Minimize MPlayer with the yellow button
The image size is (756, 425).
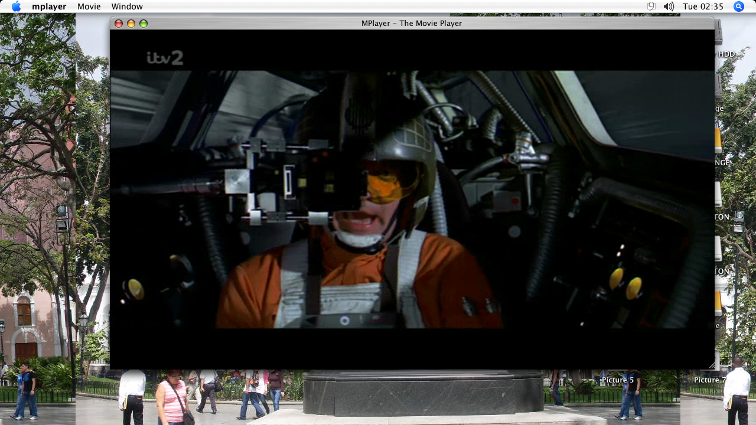pos(131,24)
